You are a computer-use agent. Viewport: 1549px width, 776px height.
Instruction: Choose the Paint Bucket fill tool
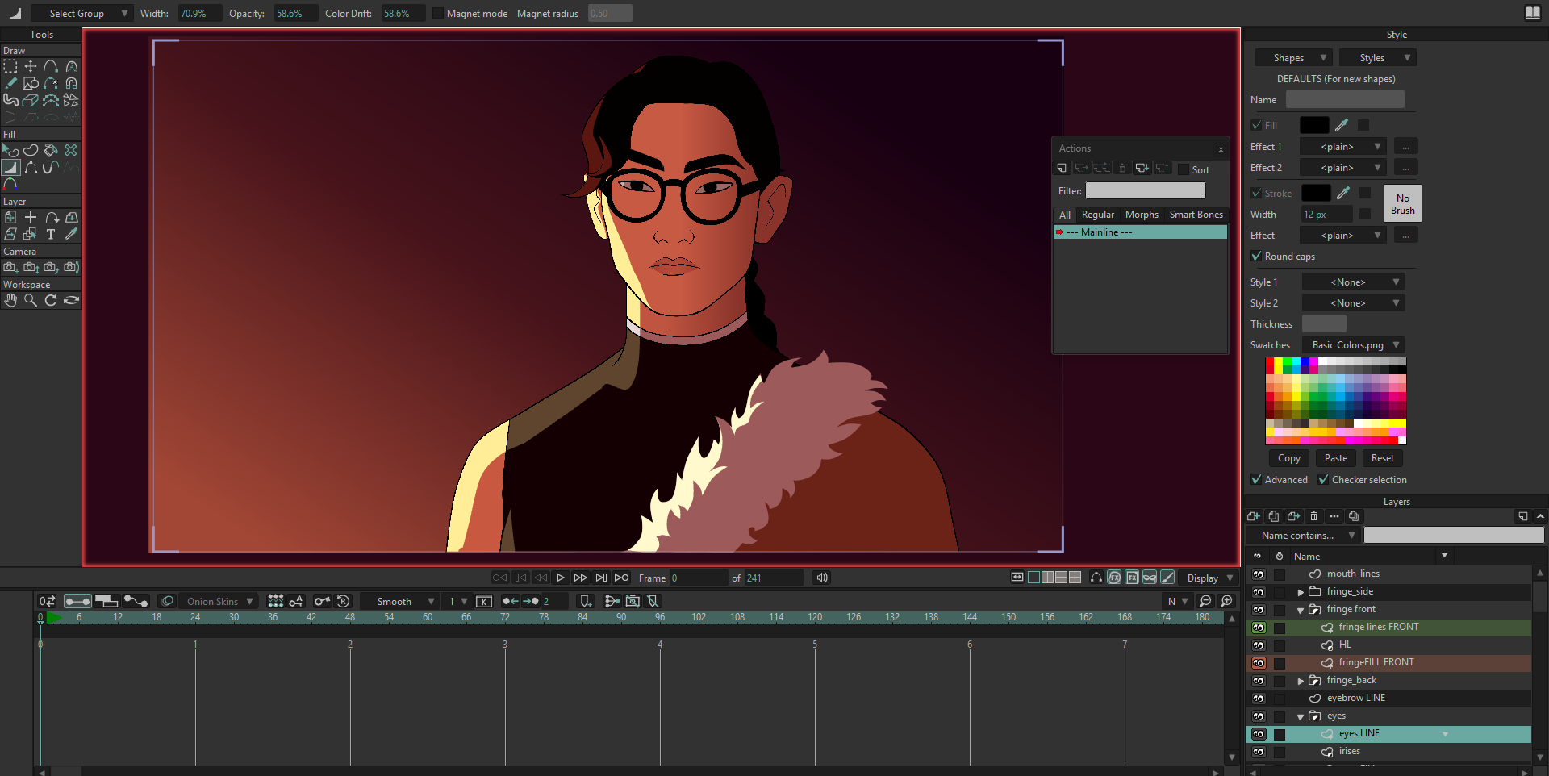51,150
